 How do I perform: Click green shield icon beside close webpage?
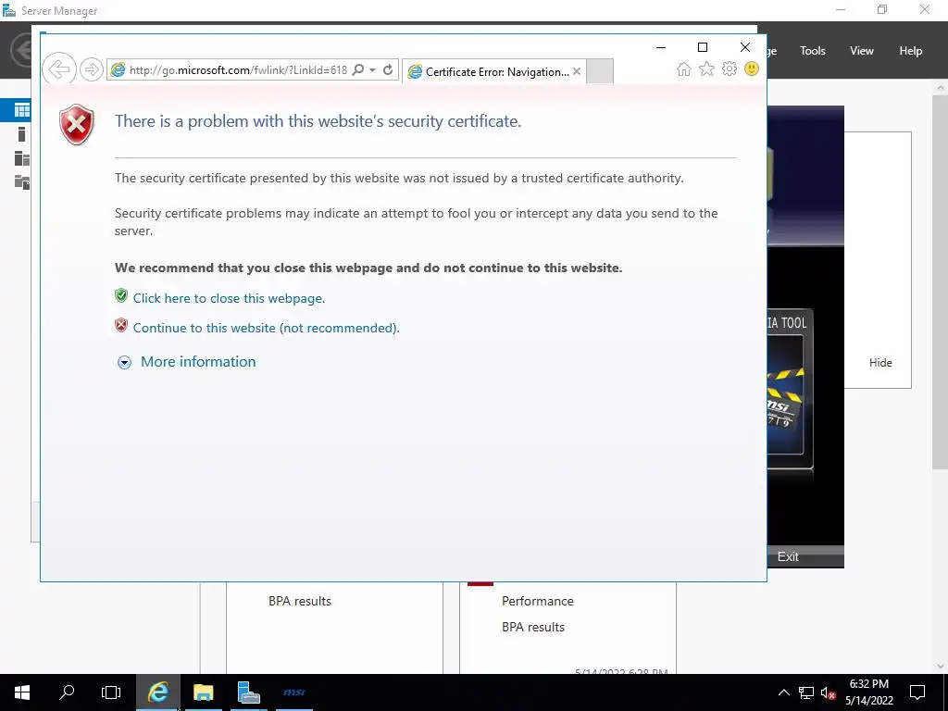click(121, 295)
